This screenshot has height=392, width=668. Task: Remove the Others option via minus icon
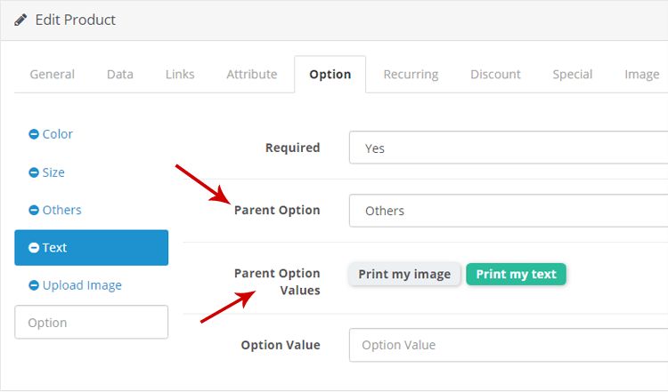[34, 210]
